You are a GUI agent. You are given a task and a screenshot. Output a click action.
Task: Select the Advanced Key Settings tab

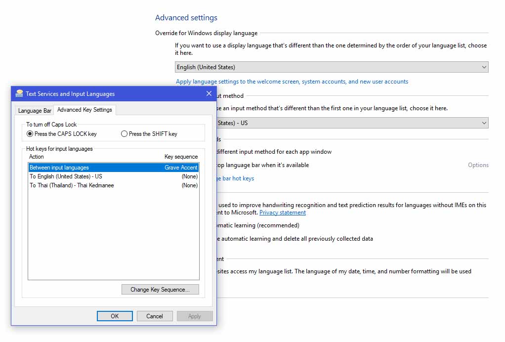point(84,110)
